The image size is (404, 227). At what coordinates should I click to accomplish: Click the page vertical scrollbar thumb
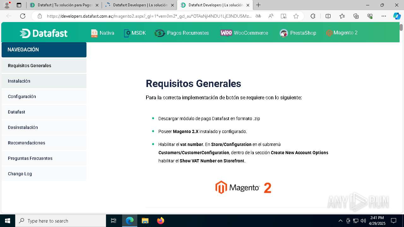tap(401, 27)
